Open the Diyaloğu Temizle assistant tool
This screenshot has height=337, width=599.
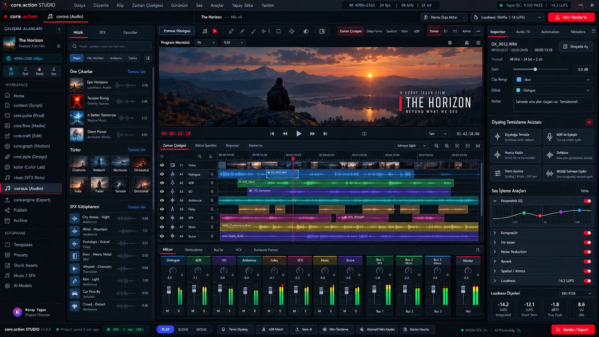click(x=516, y=137)
